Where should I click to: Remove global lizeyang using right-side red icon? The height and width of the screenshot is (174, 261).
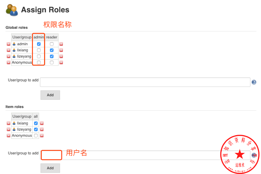click(x=61, y=56)
